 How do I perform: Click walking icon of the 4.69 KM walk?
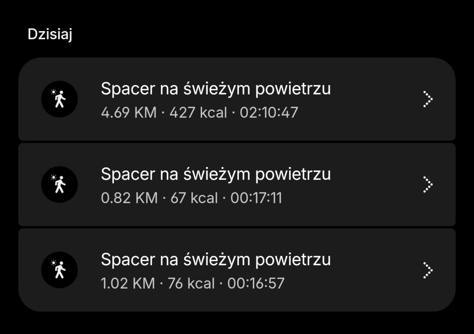(x=59, y=99)
